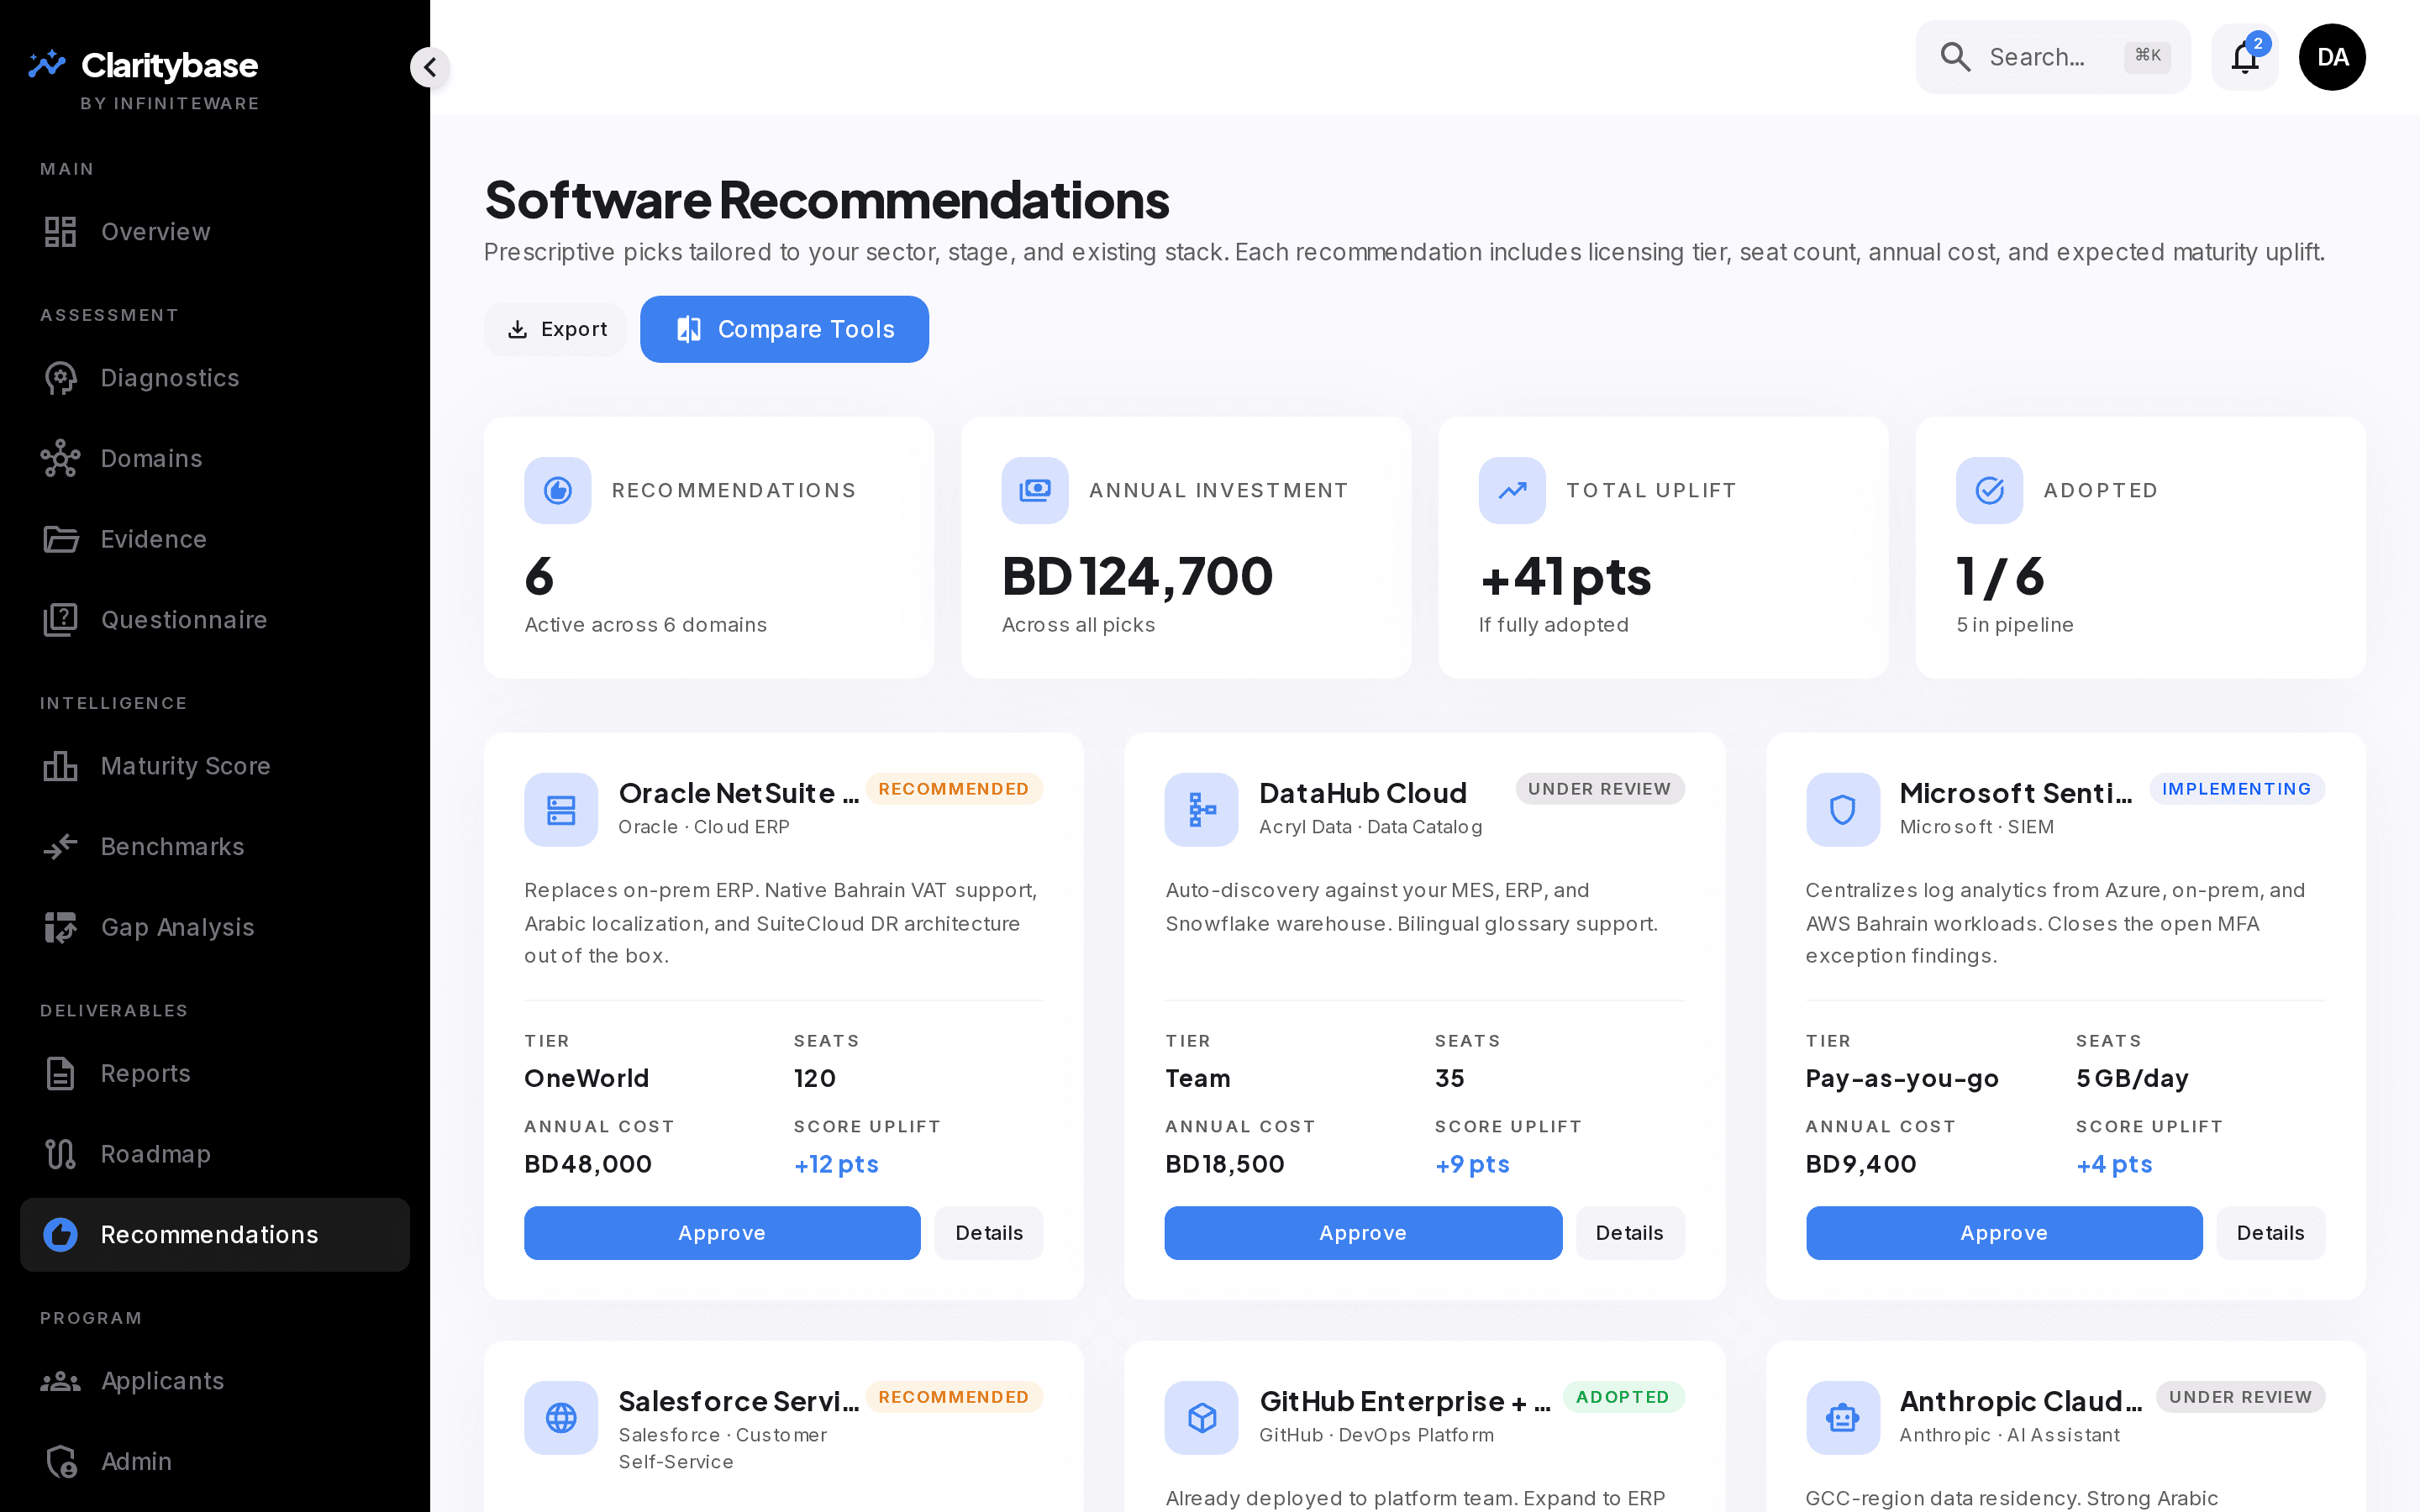Click the +12 pts score uplift value

coord(836,1164)
